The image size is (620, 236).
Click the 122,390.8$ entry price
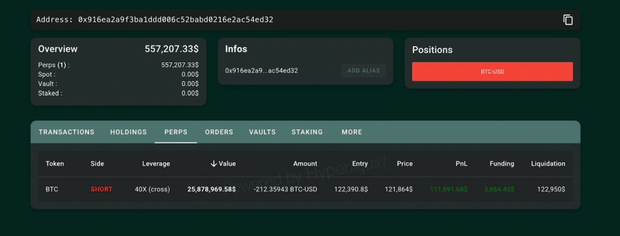coord(351,189)
